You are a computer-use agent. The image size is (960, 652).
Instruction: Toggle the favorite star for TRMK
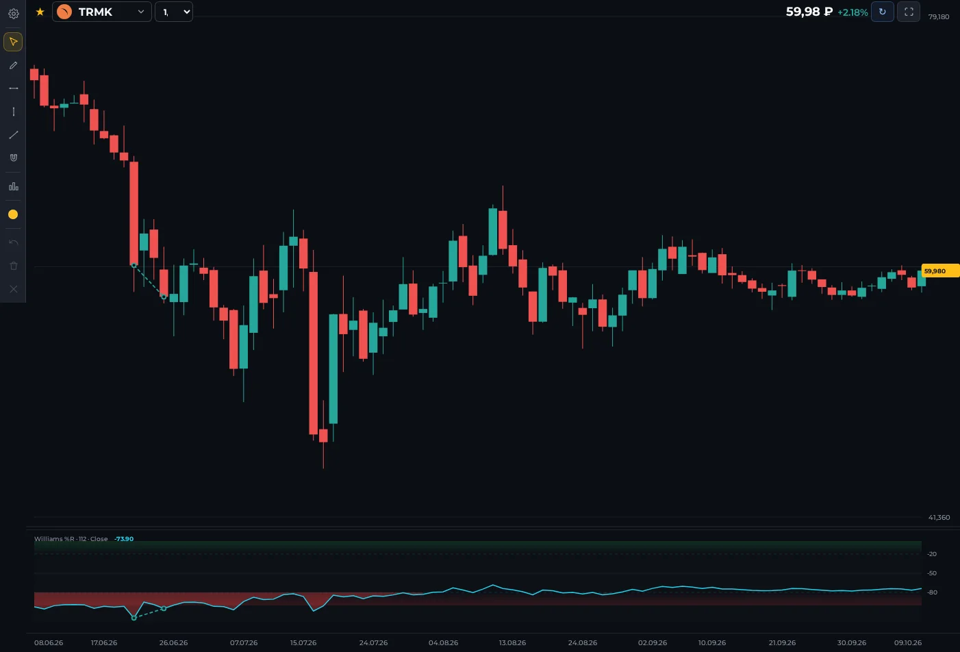pos(40,12)
